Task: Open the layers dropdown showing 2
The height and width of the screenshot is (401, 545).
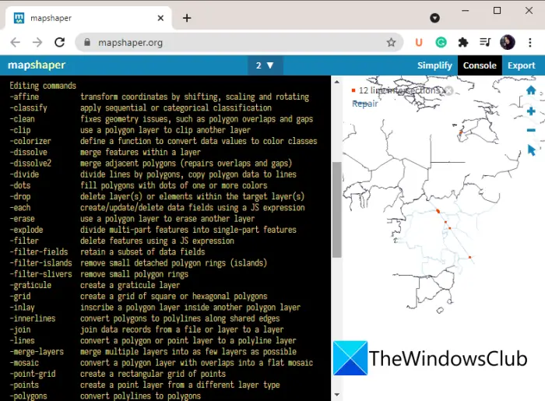Action: [x=265, y=65]
